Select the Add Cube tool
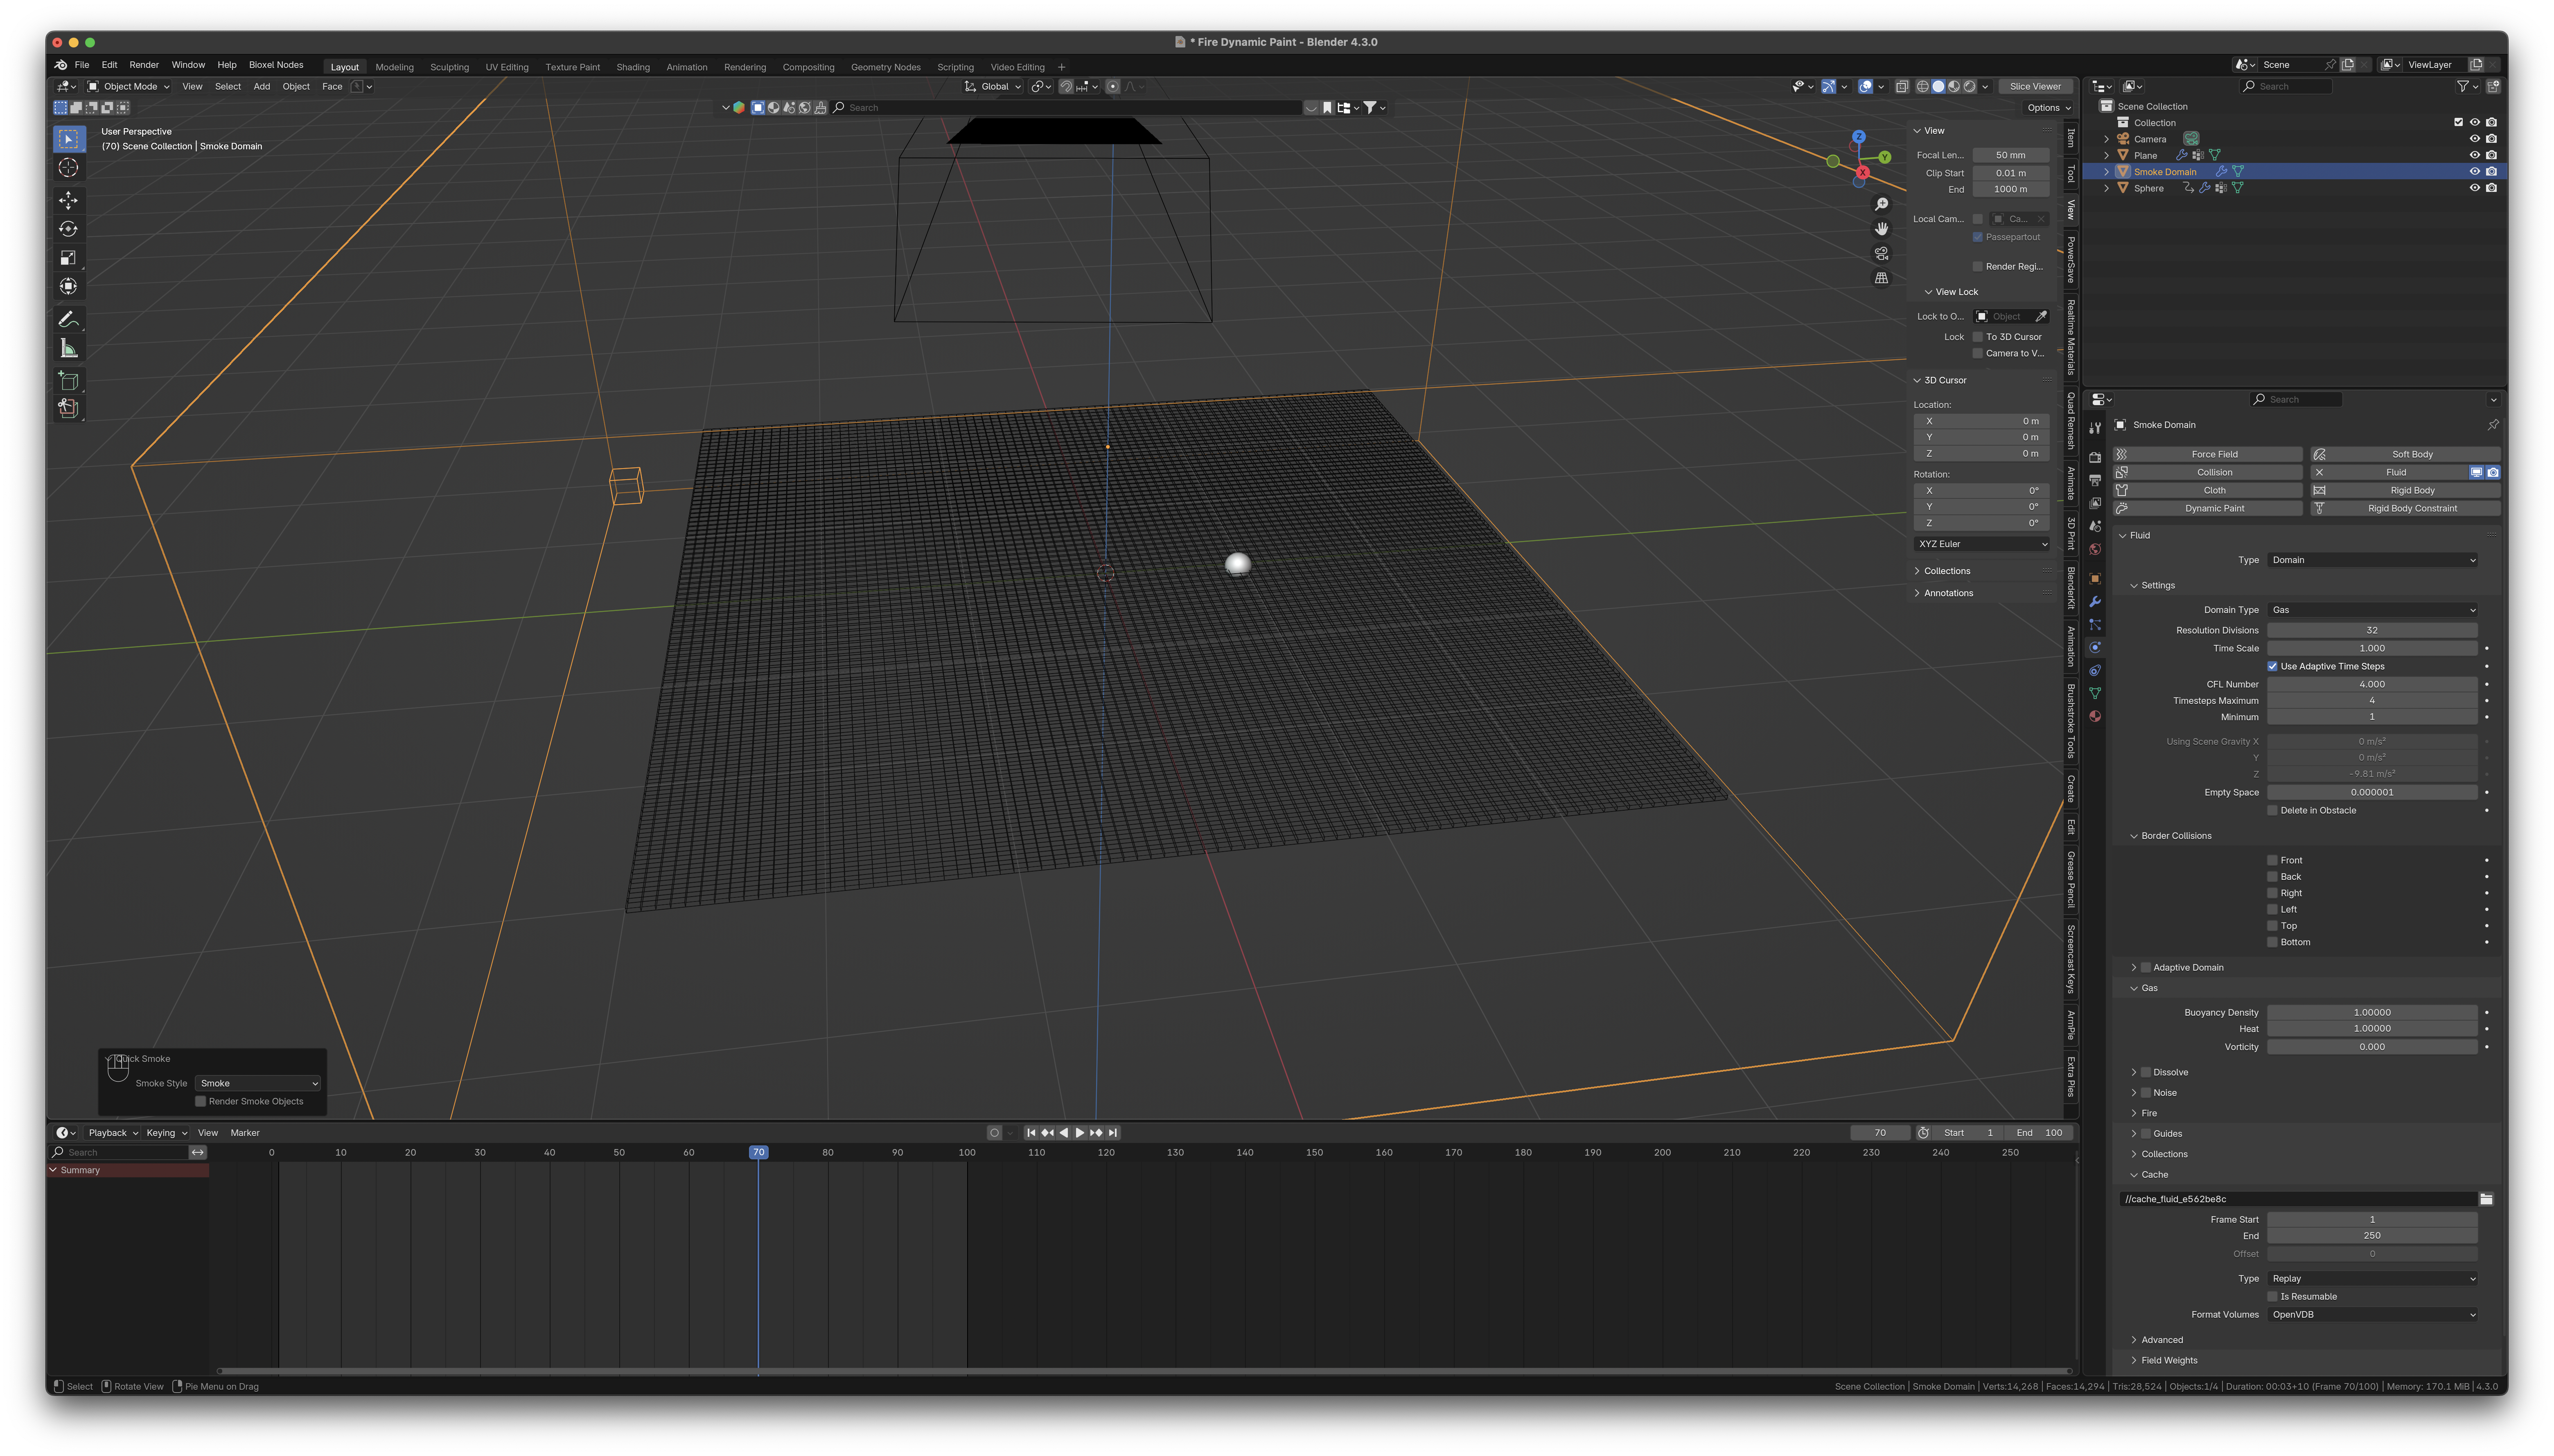The width and height of the screenshot is (2554, 1456). (x=68, y=381)
